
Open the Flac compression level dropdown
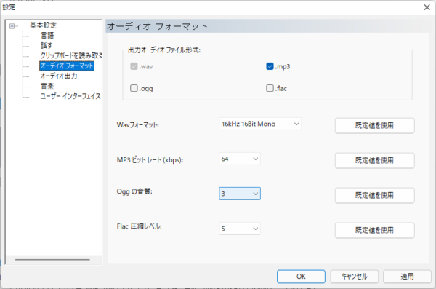pos(240,229)
